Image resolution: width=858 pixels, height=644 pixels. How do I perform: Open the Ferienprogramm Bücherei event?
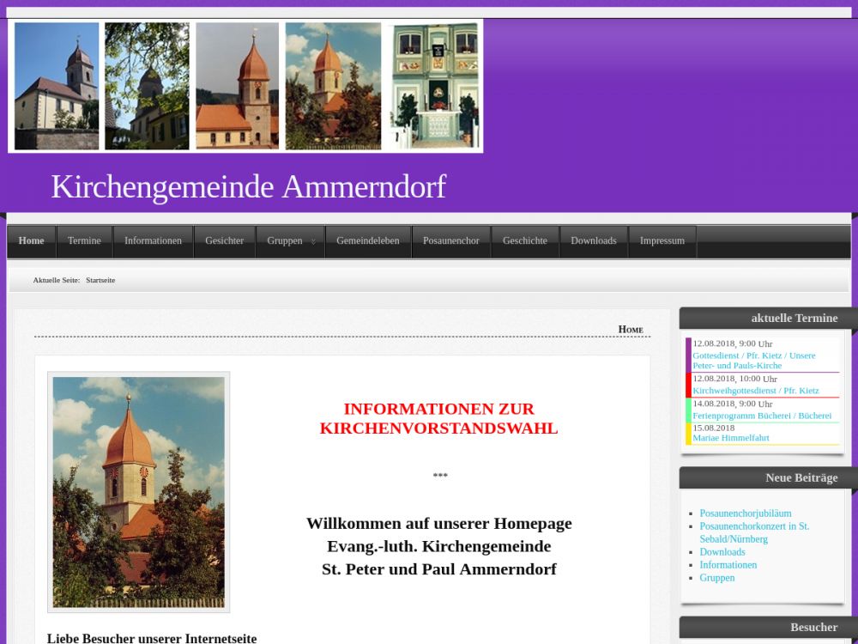[x=761, y=416]
